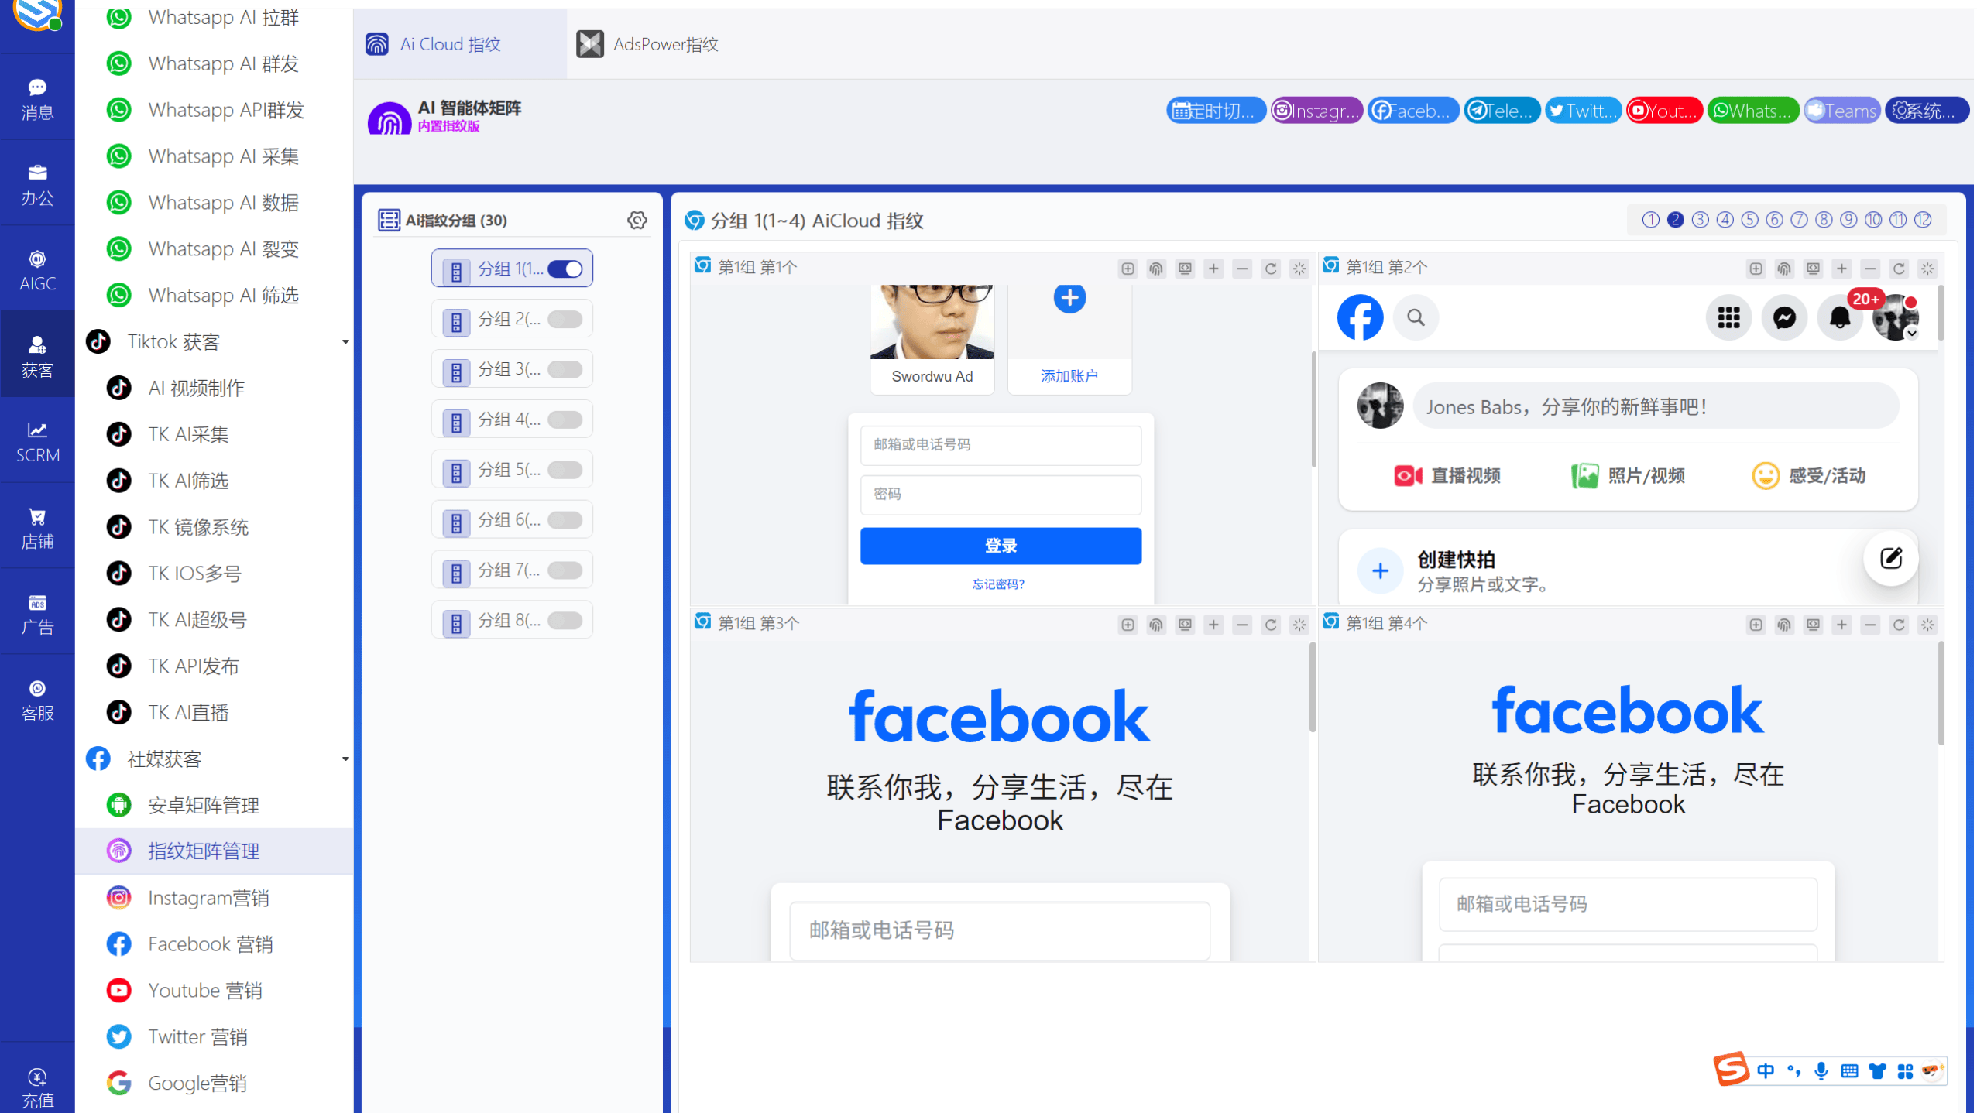This screenshot has height=1113, width=1977.
Task: Select the AIGC sidebar icon
Action: point(37,269)
